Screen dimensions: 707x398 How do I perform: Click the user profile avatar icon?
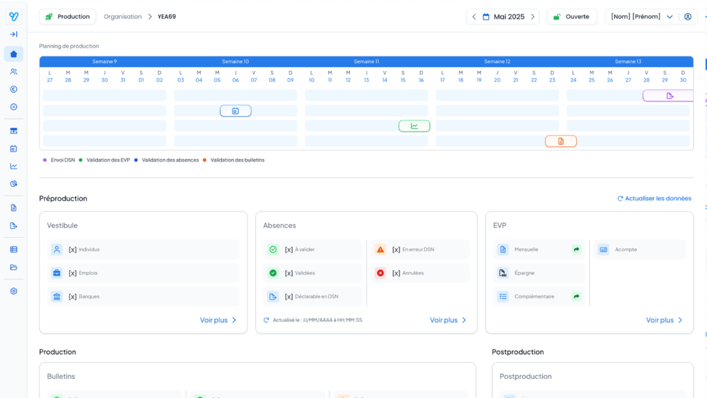pos(688,17)
